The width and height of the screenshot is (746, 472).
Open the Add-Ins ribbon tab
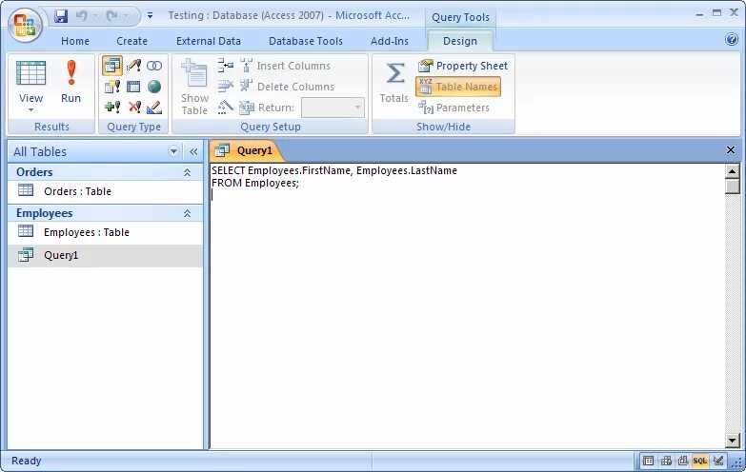(390, 41)
